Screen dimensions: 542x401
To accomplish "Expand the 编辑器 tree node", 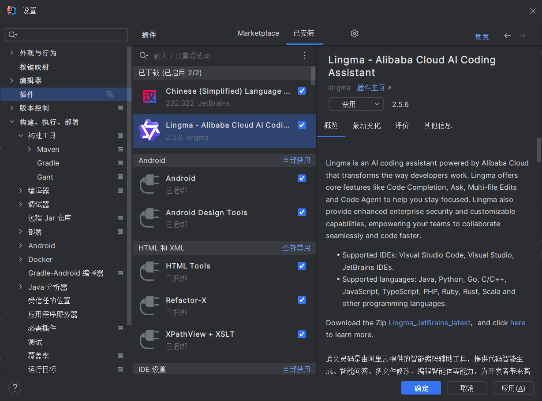I will coord(11,81).
